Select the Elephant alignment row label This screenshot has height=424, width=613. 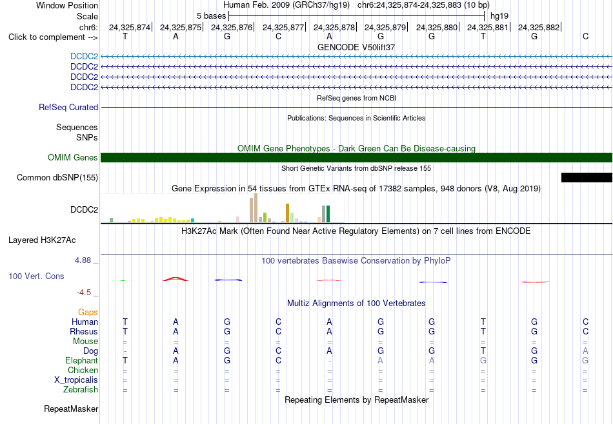pos(82,361)
